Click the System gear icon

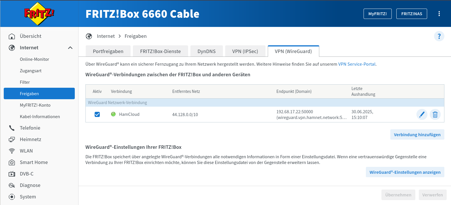tap(12, 197)
